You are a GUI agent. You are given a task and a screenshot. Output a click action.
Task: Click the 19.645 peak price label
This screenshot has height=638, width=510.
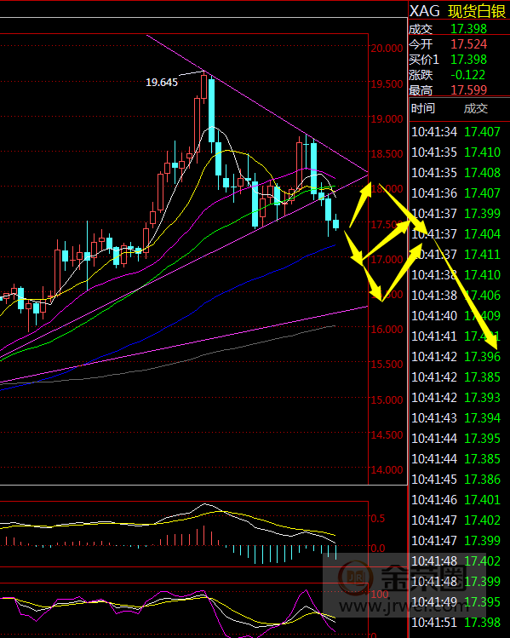pos(162,82)
